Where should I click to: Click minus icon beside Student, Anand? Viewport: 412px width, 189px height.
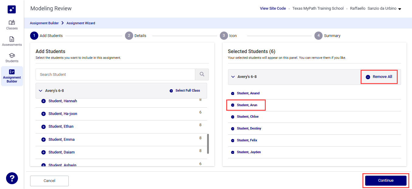pos(233,93)
